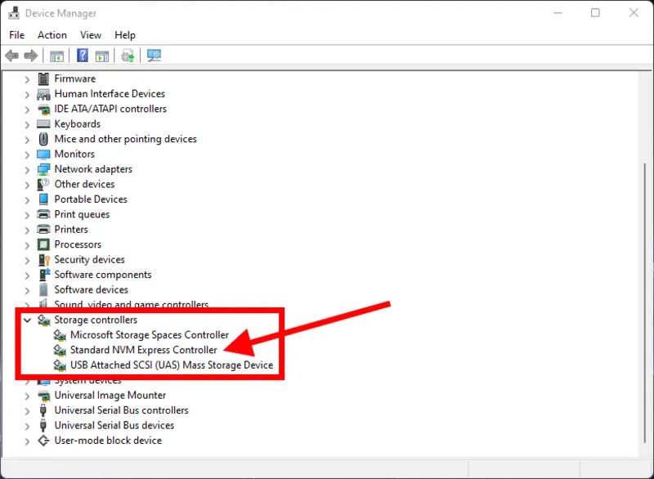Viewport: 654px width, 479px height.
Task: Expand the Universal Image Mounter node
Action: [27, 396]
